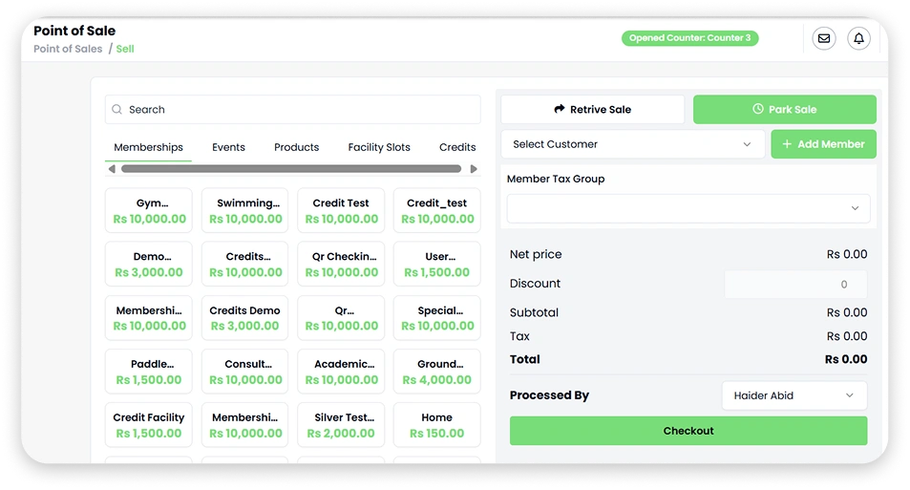This screenshot has width=910, height=490.
Task: Open the Processed By Haider Abid dropdown
Action: (x=794, y=395)
